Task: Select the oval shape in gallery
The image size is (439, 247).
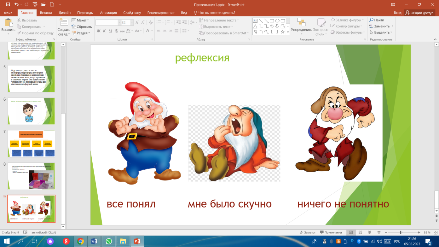Action: [x=277, y=21]
